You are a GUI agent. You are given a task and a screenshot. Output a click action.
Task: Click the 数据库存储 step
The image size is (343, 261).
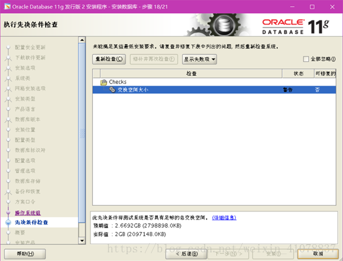[x=28, y=181]
